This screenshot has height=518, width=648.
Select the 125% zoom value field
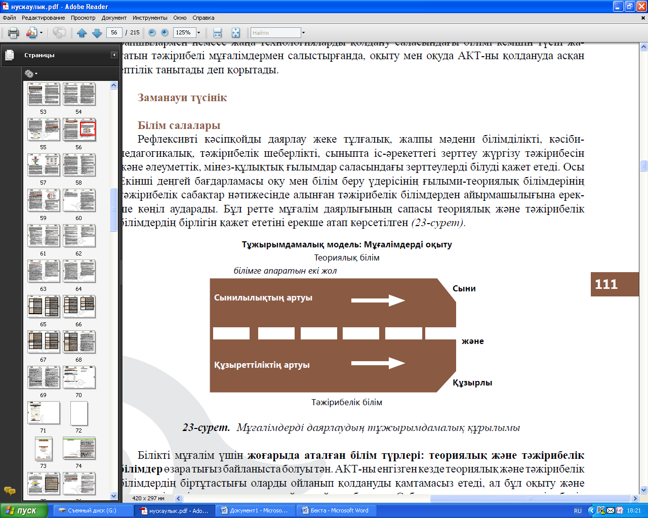tap(184, 32)
